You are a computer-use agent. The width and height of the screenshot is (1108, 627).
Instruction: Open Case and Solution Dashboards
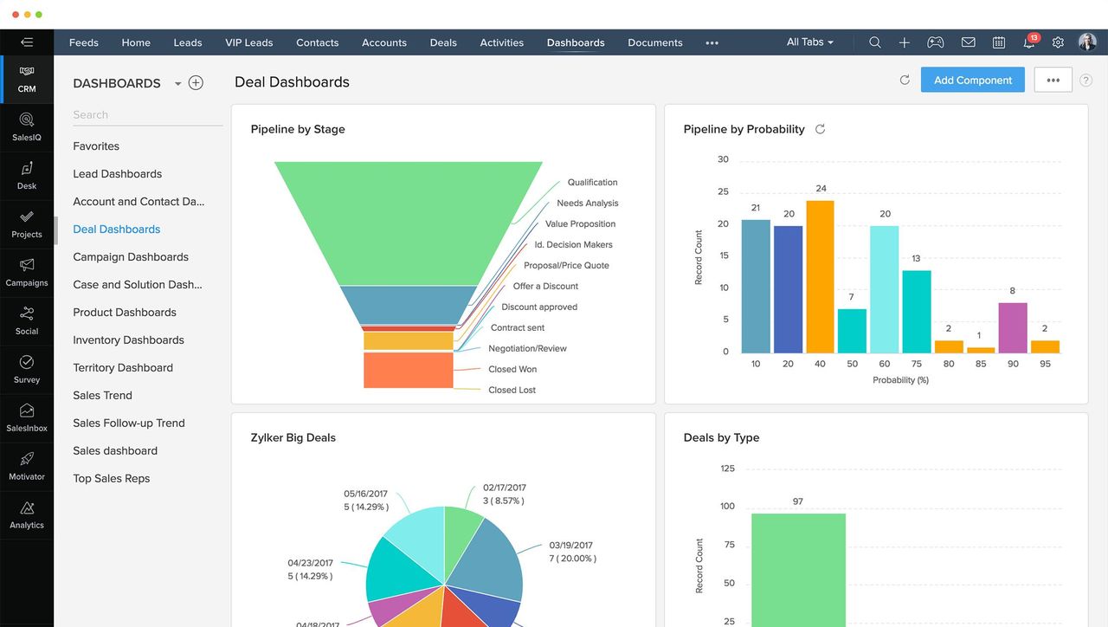click(x=138, y=285)
